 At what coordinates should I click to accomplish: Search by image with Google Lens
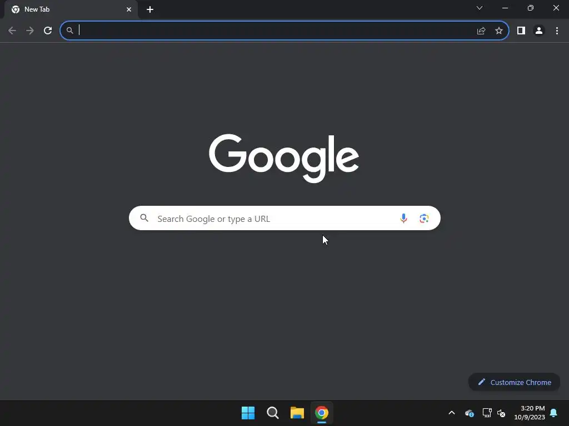pos(424,219)
